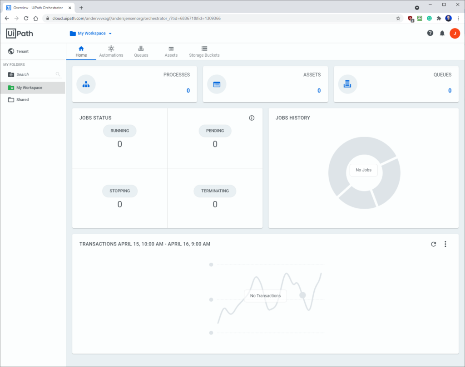Switch to the Queues tab

(x=141, y=52)
